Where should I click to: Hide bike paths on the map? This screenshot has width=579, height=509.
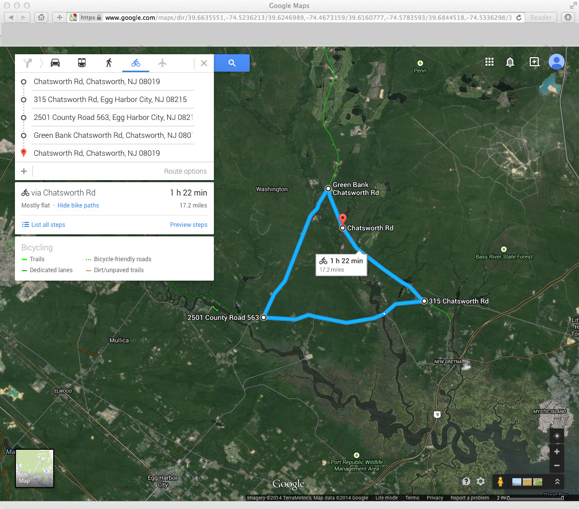click(x=78, y=205)
